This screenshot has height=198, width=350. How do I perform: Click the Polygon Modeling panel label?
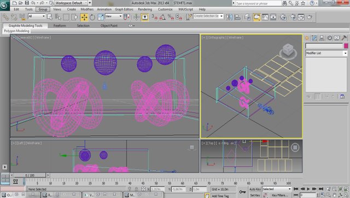pos(16,31)
